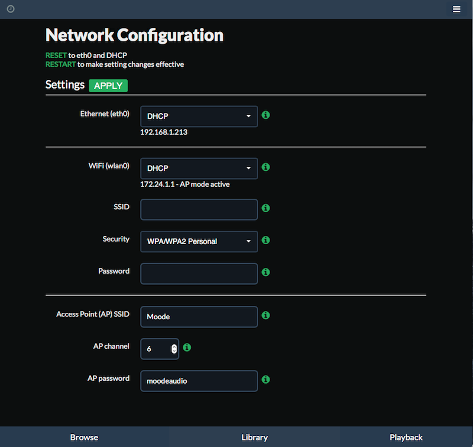Image resolution: width=473 pixels, height=447 pixels.
Task: View AP password info icon
Action: pos(265,380)
